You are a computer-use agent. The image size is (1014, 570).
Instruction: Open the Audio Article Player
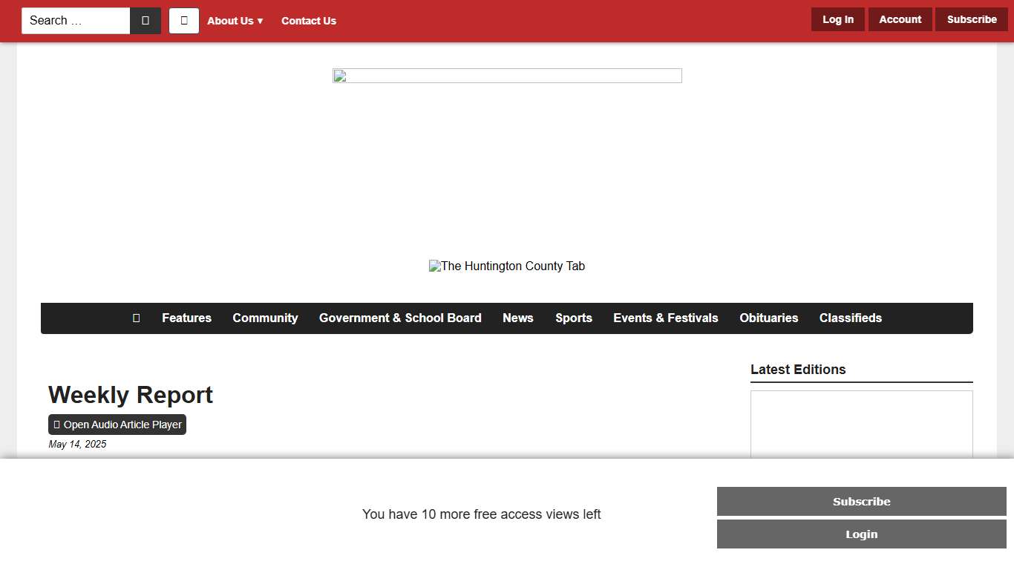pos(117,425)
